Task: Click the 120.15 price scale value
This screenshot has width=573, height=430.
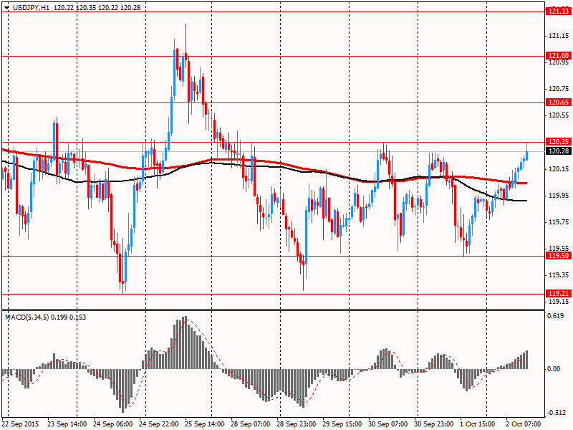Action: click(559, 169)
